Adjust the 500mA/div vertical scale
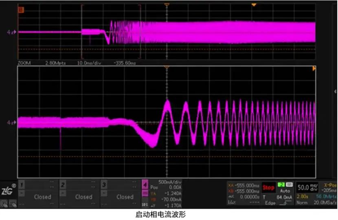 click(x=170, y=182)
